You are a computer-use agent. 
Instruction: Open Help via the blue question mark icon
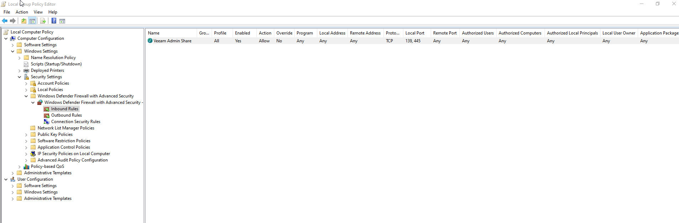pyautogui.click(x=54, y=21)
